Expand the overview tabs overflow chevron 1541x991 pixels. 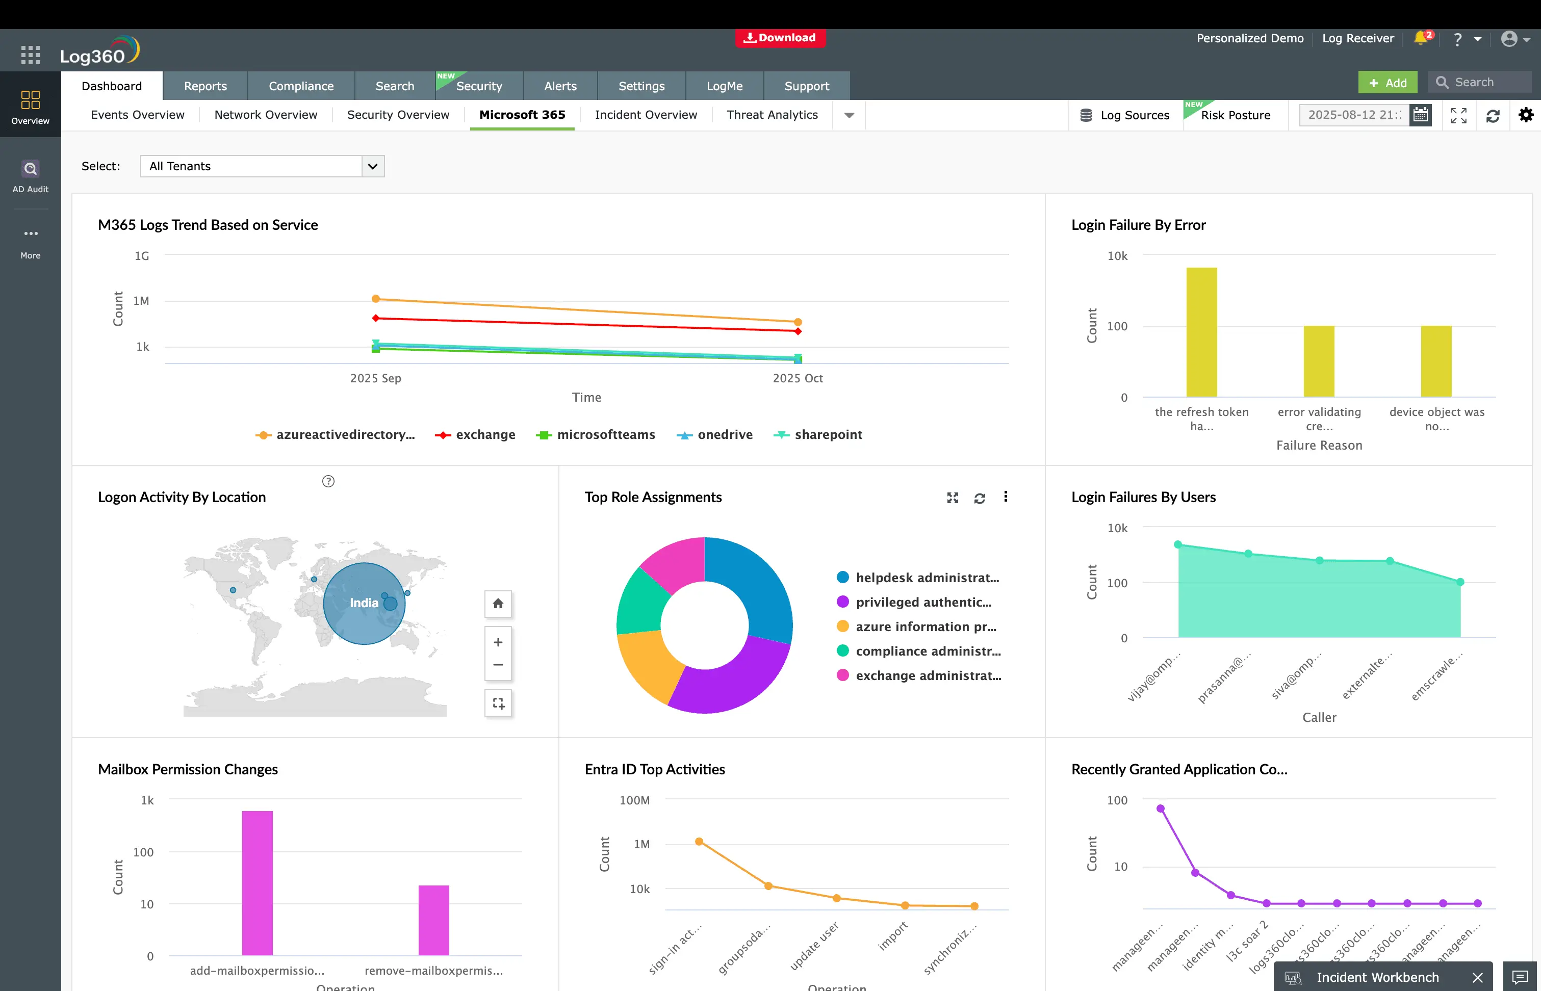pyautogui.click(x=849, y=116)
